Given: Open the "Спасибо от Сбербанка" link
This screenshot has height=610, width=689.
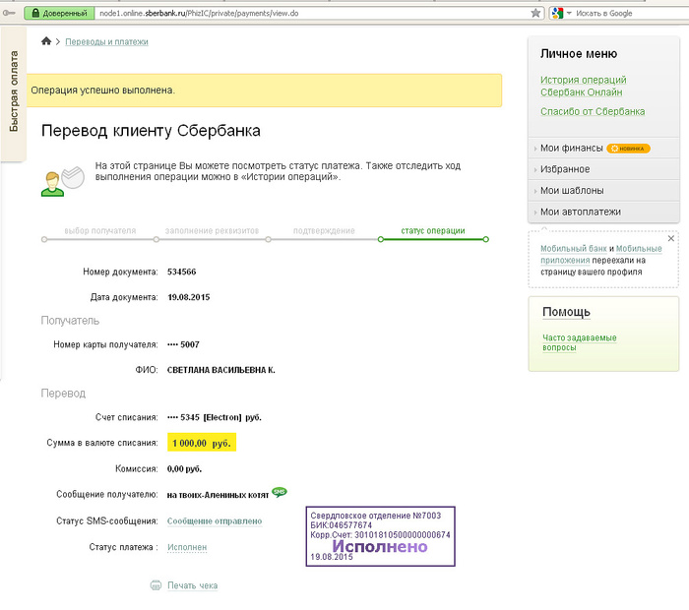Looking at the screenshot, I should pyautogui.click(x=593, y=112).
